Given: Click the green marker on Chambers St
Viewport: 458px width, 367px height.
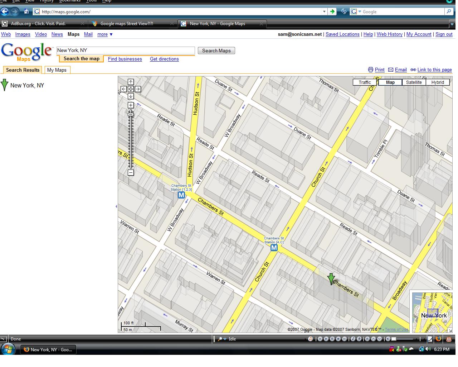Looking at the screenshot, I should pyautogui.click(x=331, y=278).
